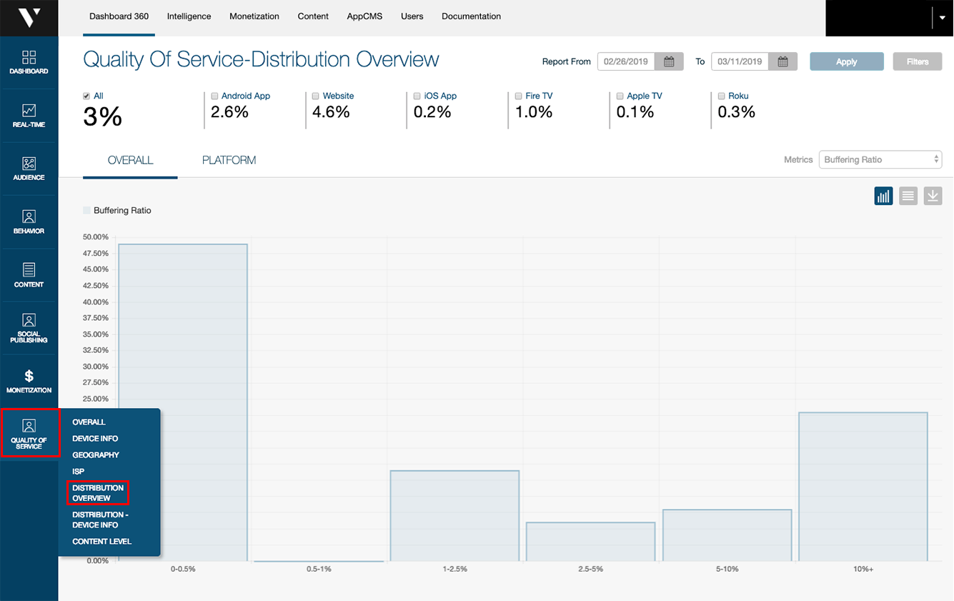
Task: Click the Filters button
Action: 918,61
